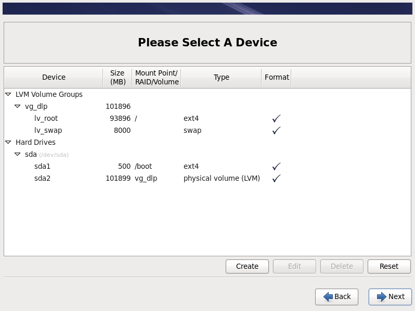This screenshot has height=311, width=415.
Task: Click the format checkmark for sda1
Action: point(276,166)
